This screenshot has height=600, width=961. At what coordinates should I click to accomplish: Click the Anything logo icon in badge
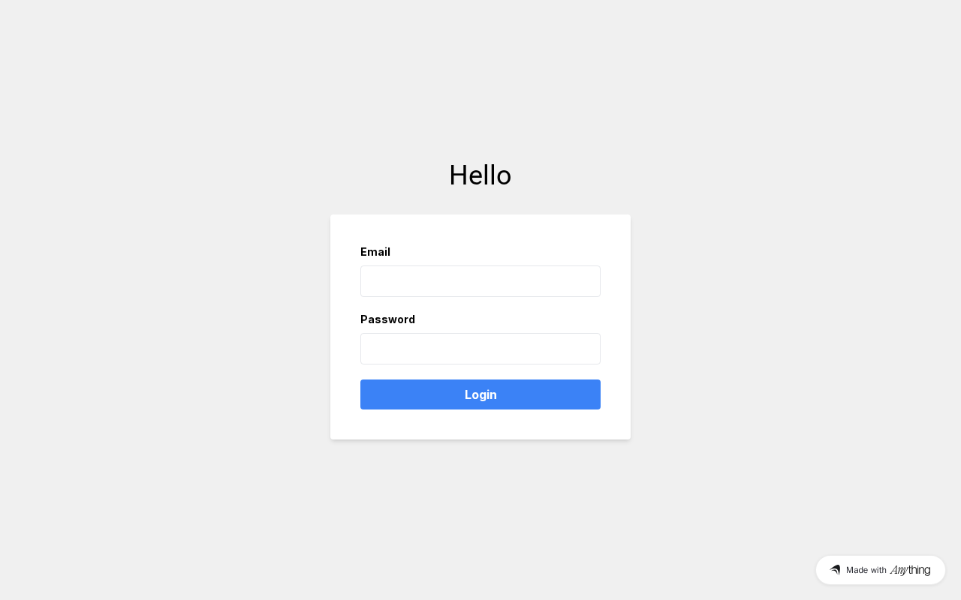[x=835, y=570]
